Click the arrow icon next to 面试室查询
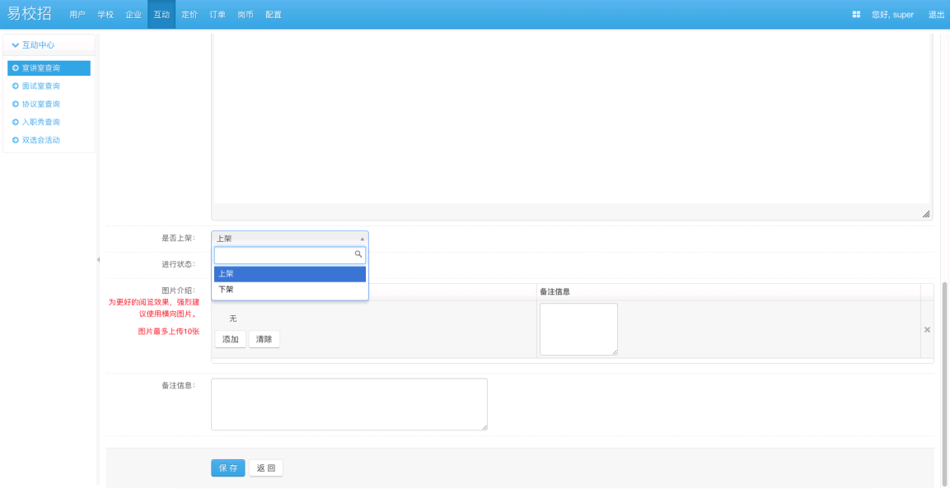Image resolution: width=950 pixels, height=493 pixels. (x=15, y=86)
